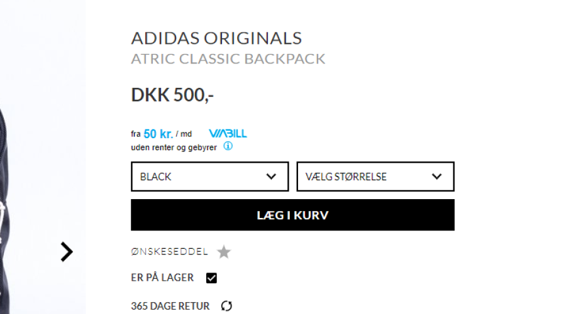Click the DKK 500,- price
This screenshot has height=314, width=566.
[172, 95]
